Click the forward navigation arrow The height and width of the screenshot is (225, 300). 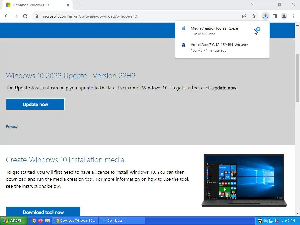pyautogui.click(x=16, y=16)
